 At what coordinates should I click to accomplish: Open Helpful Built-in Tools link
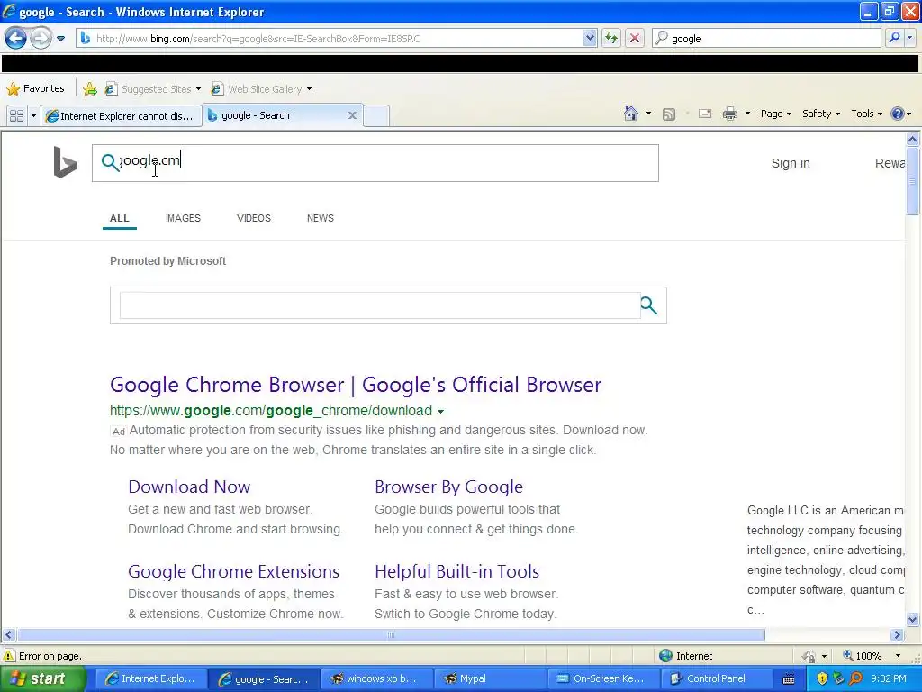tap(456, 571)
